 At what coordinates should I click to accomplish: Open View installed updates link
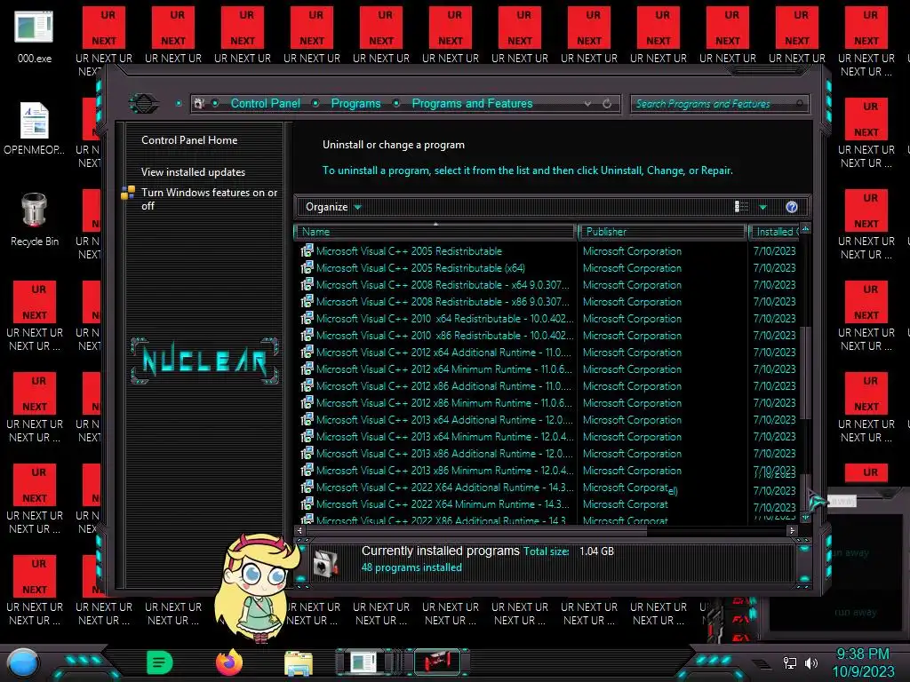click(193, 172)
